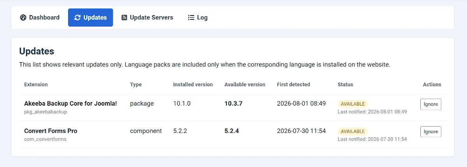Click the Dashboard gauge icon
Screen dimensions: 467x167
(23, 17)
